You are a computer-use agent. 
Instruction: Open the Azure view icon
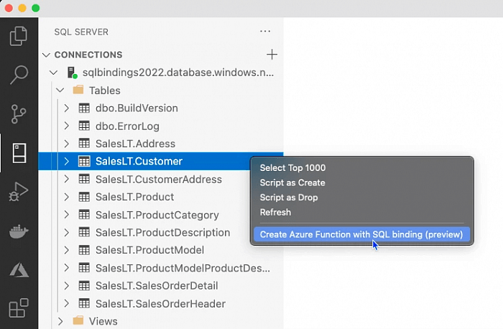[x=19, y=270]
